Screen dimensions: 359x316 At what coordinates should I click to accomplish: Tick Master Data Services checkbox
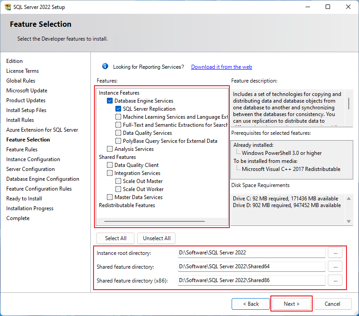110,197
